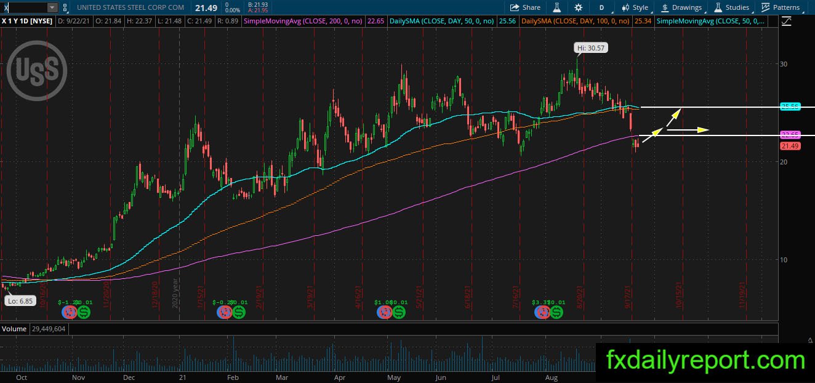Open the Studies menu

[x=732, y=7]
